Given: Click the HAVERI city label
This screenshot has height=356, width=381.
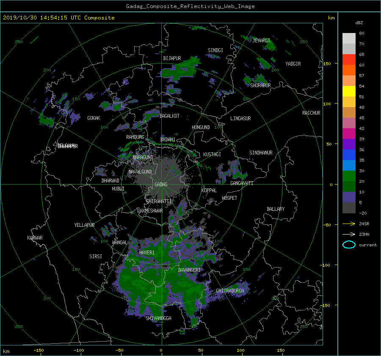Looking at the screenshot, I should [x=147, y=253].
